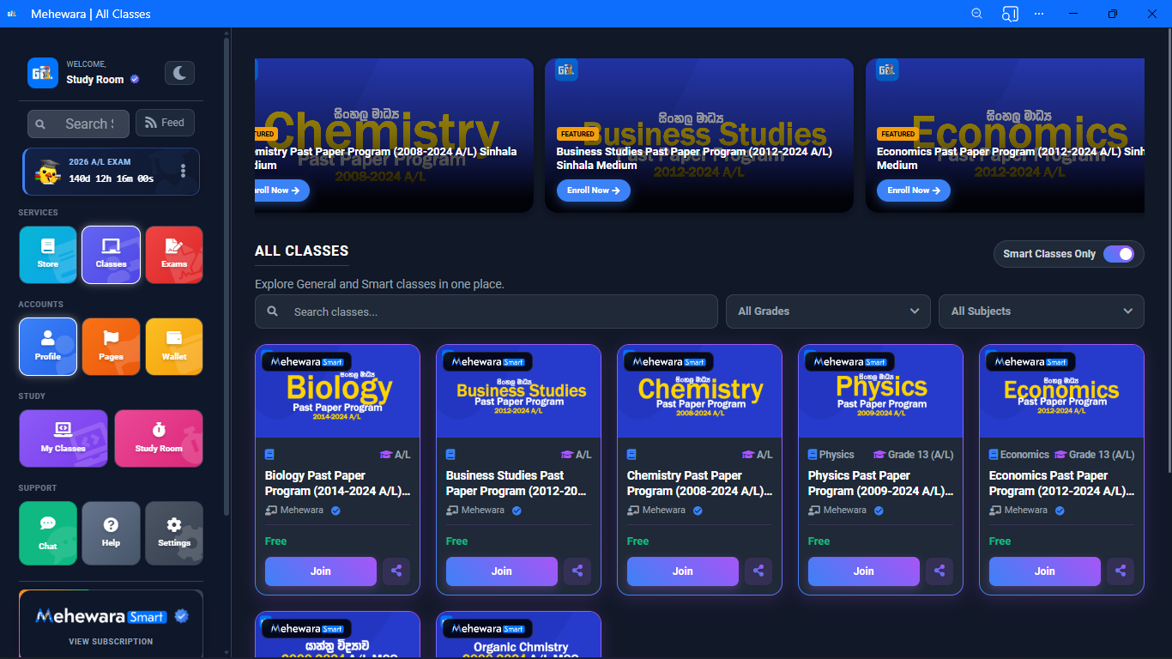
Task: Open Biology class thumbnail image
Action: (x=338, y=391)
